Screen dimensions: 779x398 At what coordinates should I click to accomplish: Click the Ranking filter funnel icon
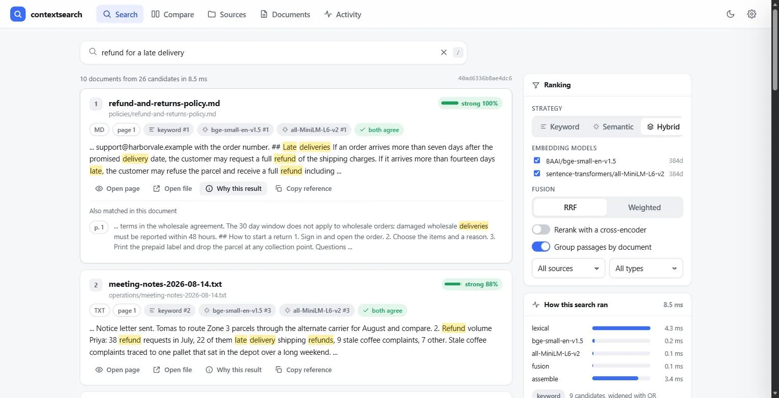click(535, 85)
